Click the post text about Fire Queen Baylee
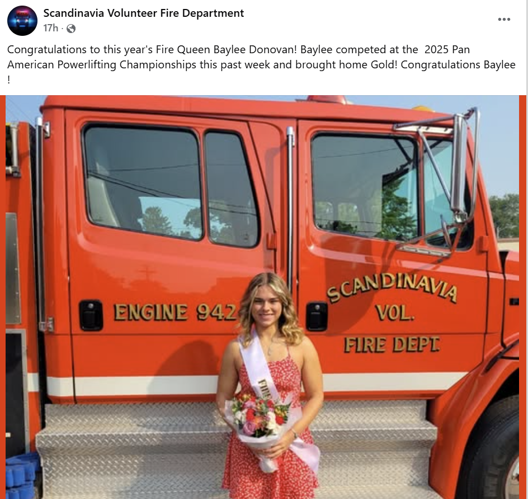528x499 pixels. [x=261, y=64]
